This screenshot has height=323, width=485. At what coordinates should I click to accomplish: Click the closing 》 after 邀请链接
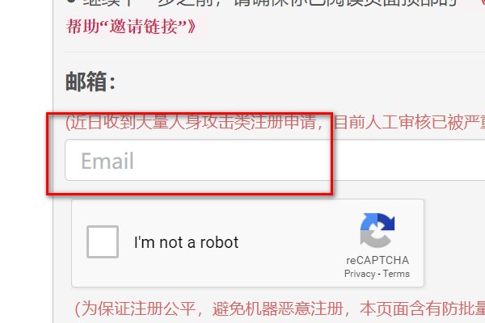click(x=192, y=27)
